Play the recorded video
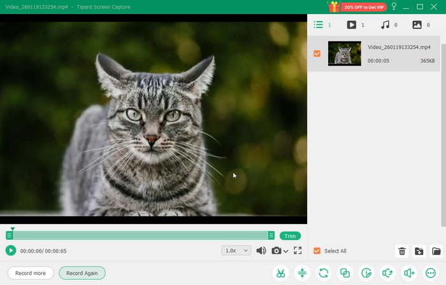Viewport: 446px width, 285px height. coord(11,251)
